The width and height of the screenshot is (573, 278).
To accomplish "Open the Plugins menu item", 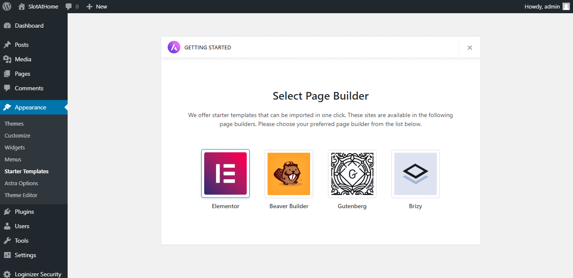I will point(24,212).
